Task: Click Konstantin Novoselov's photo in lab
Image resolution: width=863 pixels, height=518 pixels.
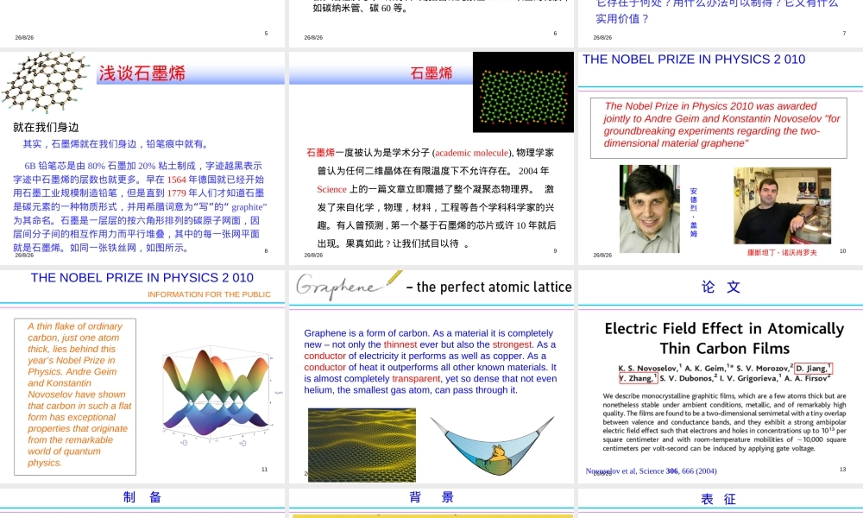Action: [x=782, y=205]
